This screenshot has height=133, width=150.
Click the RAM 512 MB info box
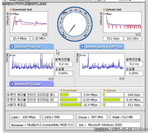click(125, 117)
